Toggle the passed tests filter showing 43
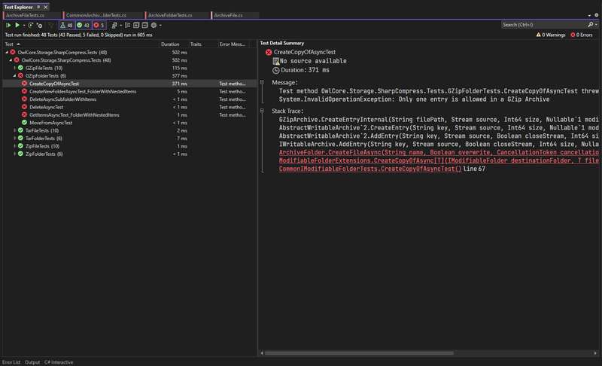Viewport: 602px width, 366px height. click(x=83, y=25)
